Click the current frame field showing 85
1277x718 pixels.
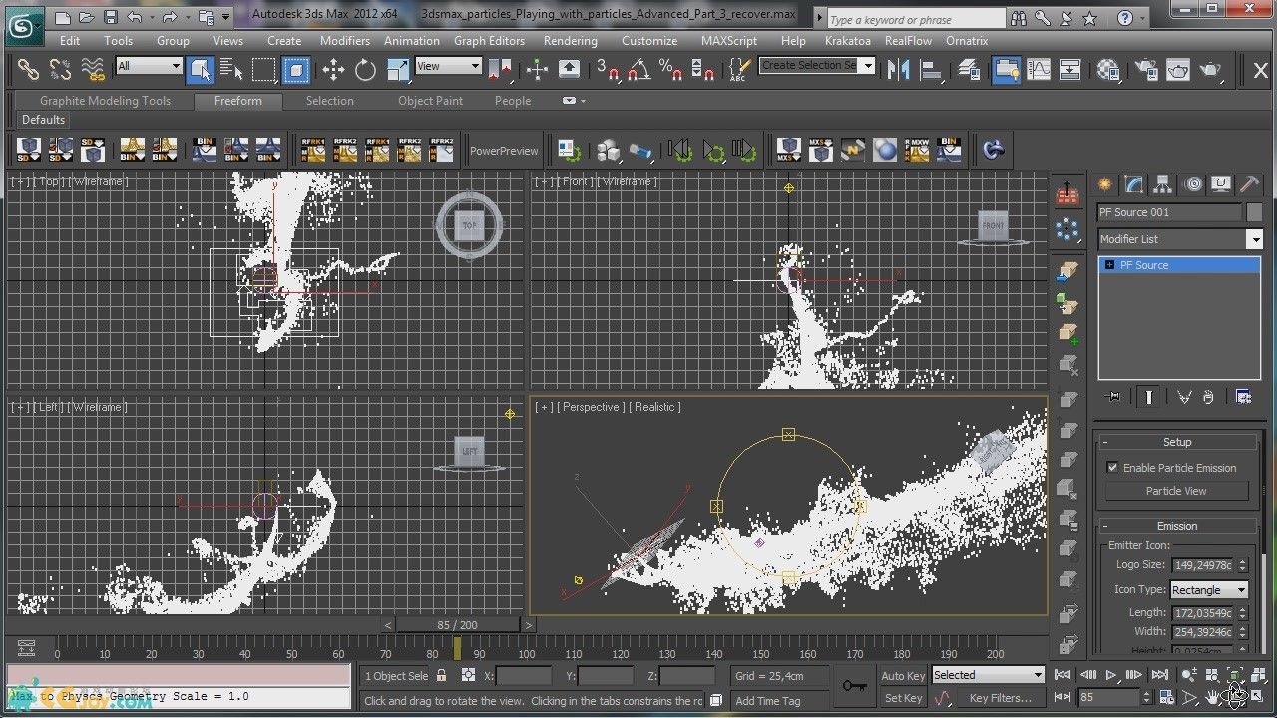point(1107,698)
